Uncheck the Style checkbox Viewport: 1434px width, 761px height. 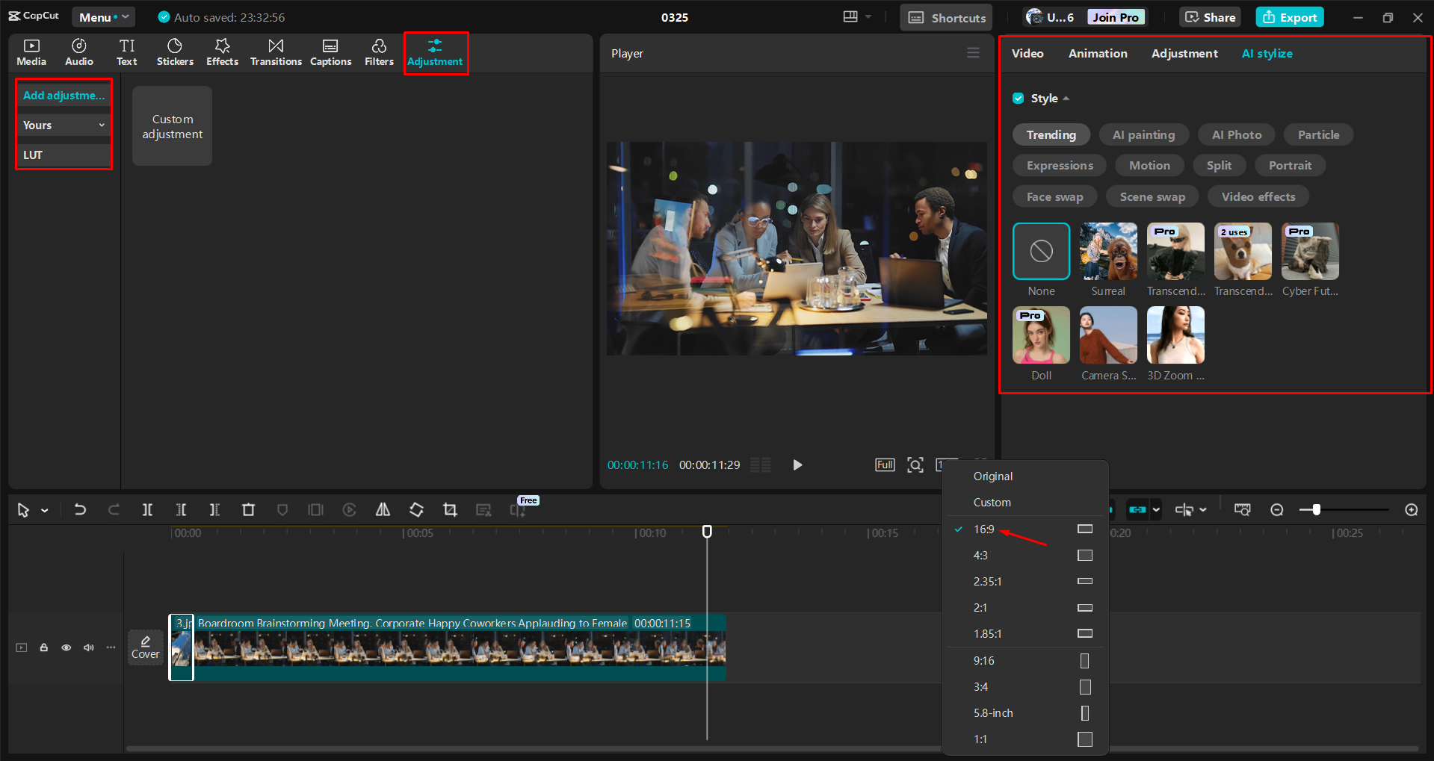click(x=1019, y=98)
